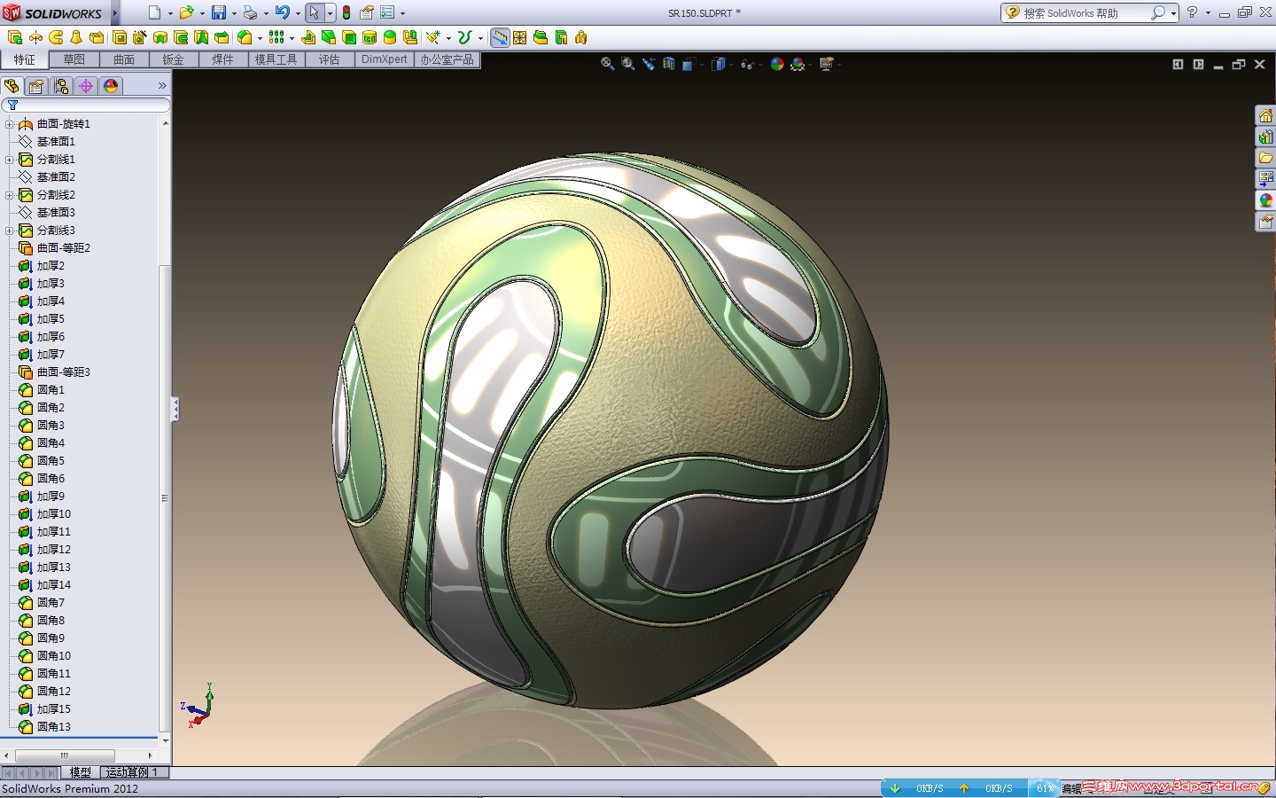Select the 圆角1 feature in tree
Image resolution: width=1276 pixels, height=798 pixels.
tap(42, 390)
